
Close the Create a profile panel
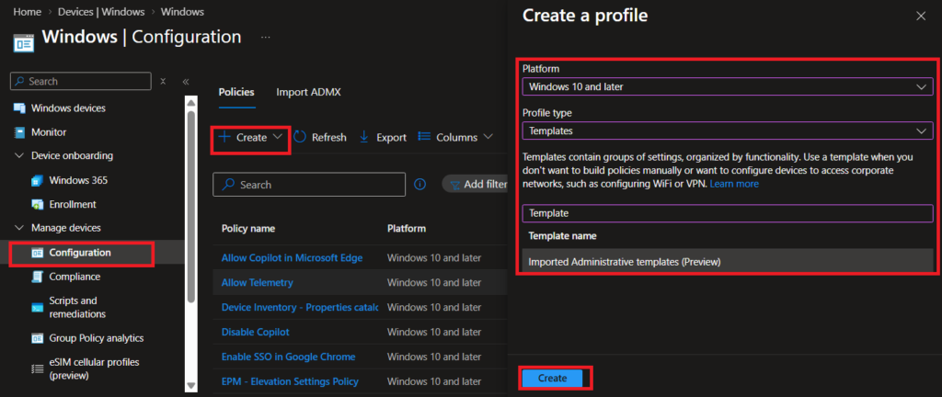click(x=920, y=17)
